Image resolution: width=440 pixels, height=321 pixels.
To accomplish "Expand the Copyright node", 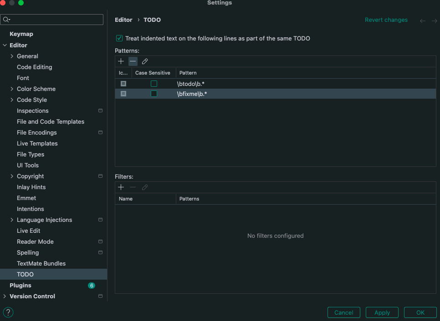I will click(12, 176).
